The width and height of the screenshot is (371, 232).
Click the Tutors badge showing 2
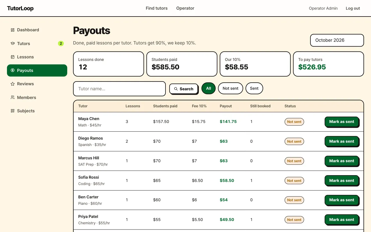[61, 43]
